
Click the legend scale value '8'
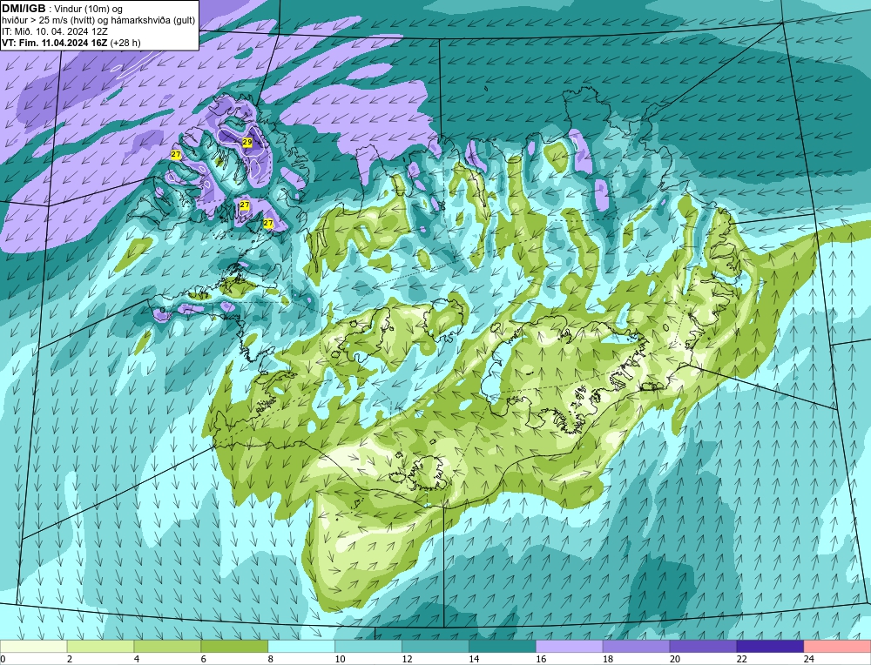click(271, 659)
